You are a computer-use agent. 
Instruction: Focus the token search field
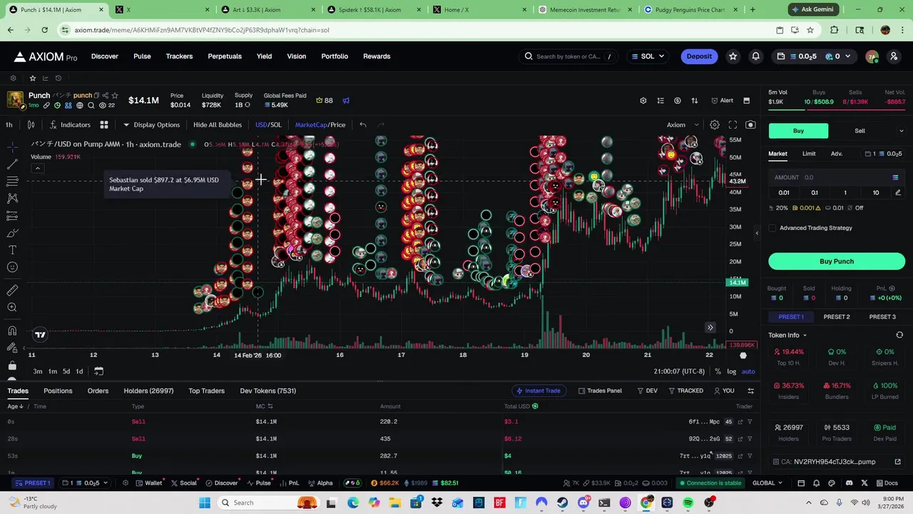[569, 56]
